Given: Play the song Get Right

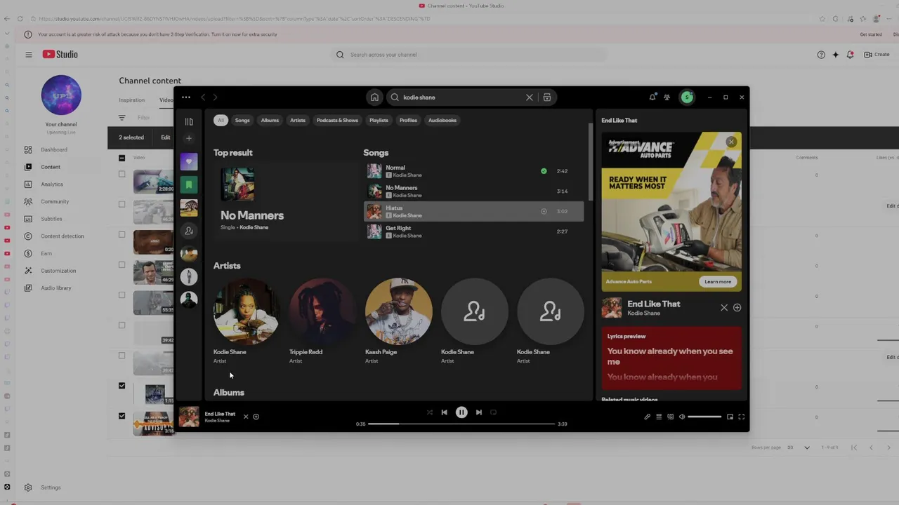Looking at the screenshot, I should click(473, 231).
